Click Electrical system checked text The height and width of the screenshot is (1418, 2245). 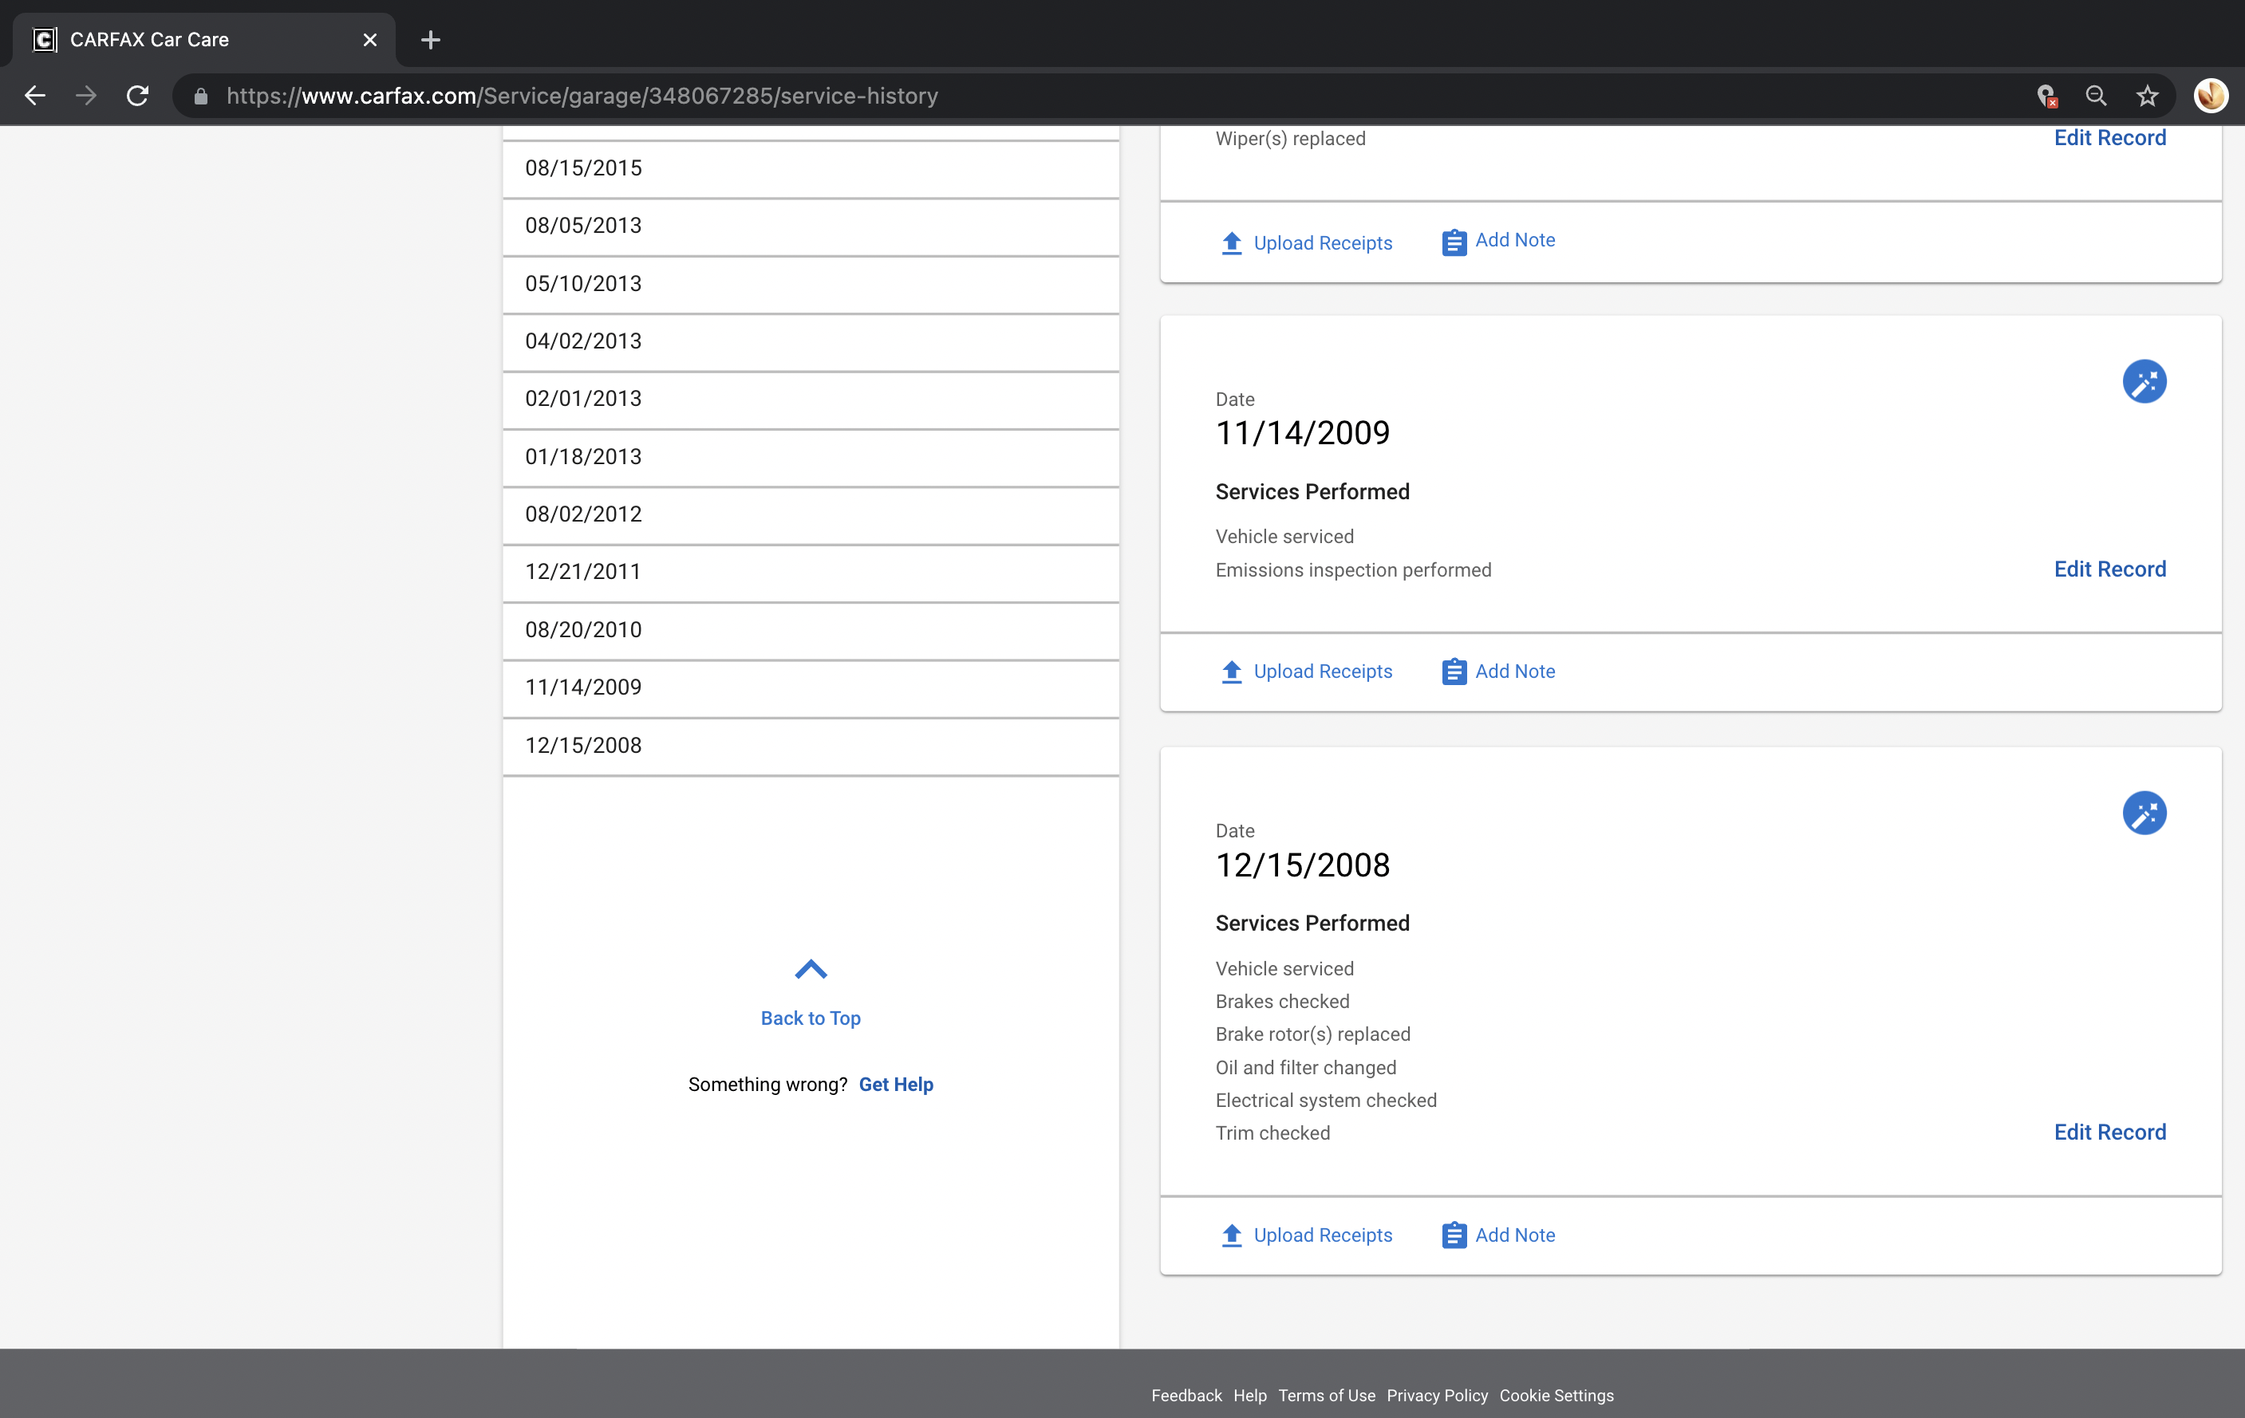pos(1325,1101)
